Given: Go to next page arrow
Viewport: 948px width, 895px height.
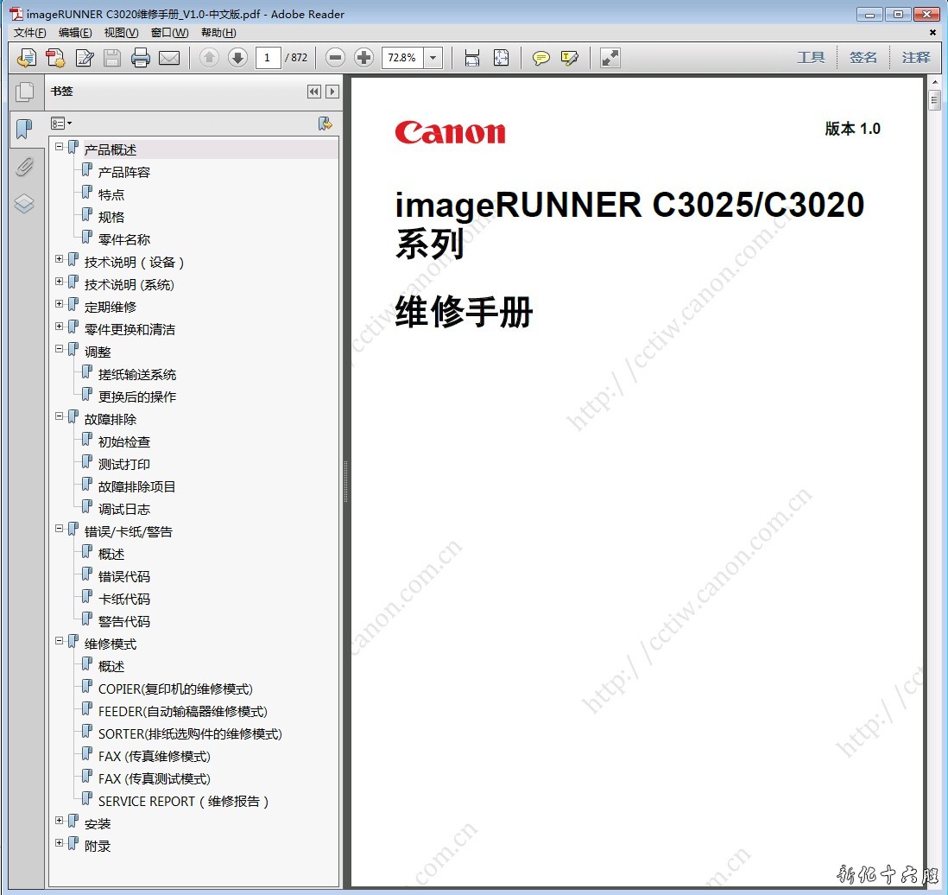Looking at the screenshot, I should tap(237, 58).
